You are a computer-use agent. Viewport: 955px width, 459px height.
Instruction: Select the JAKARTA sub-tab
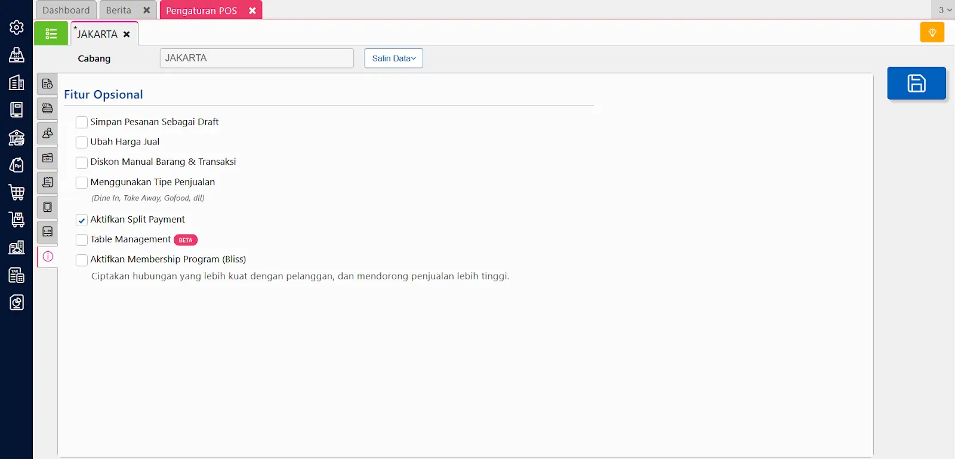click(97, 34)
